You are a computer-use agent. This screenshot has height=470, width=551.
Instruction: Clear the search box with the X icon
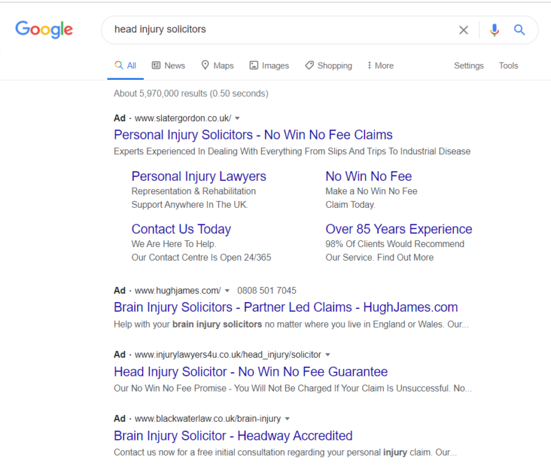click(464, 30)
